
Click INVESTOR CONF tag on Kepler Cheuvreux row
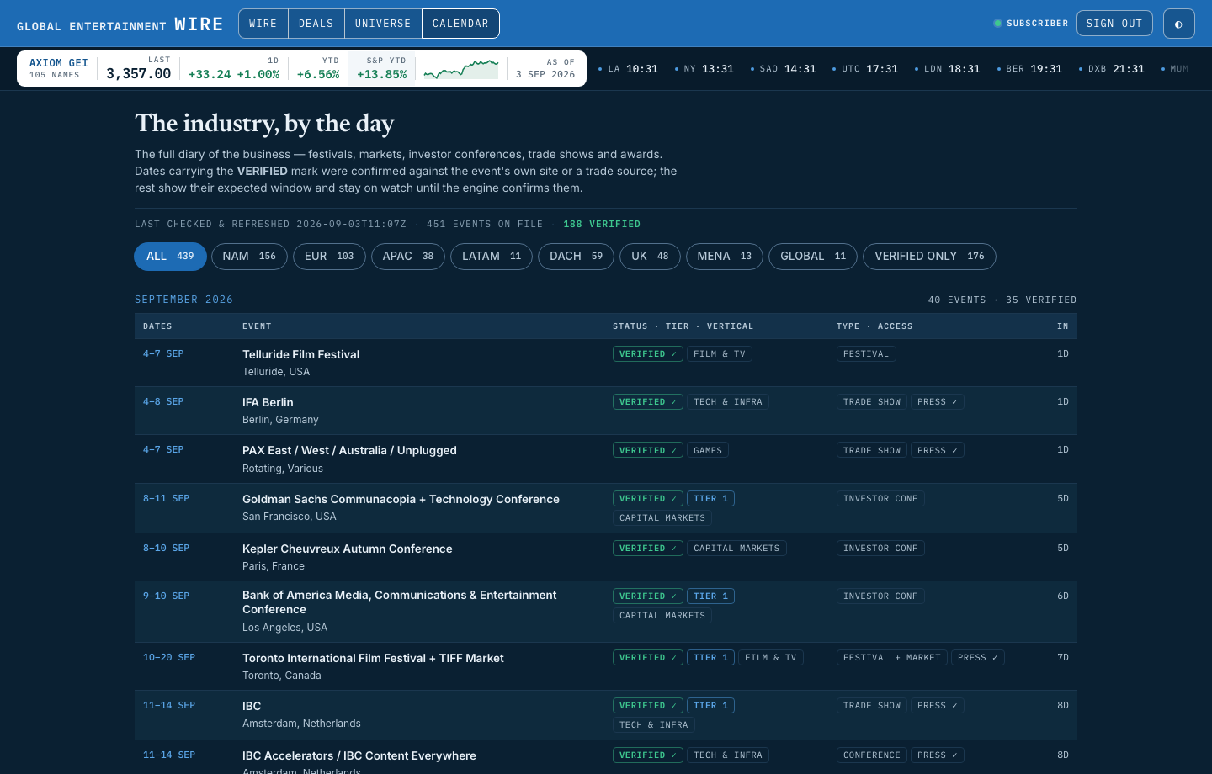pos(880,549)
